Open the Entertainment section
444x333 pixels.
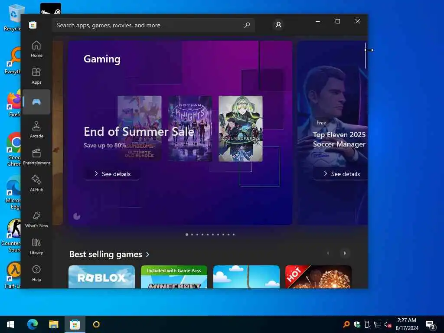point(36,157)
